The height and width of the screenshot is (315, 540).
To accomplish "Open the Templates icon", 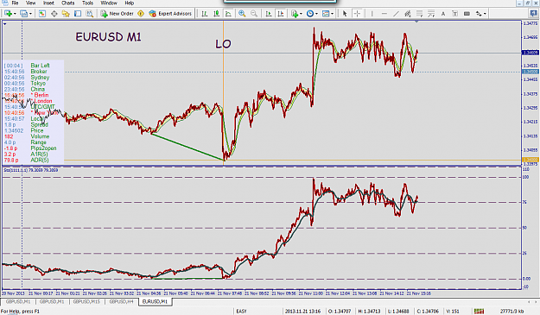I will pyautogui.click(x=326, y=14).
